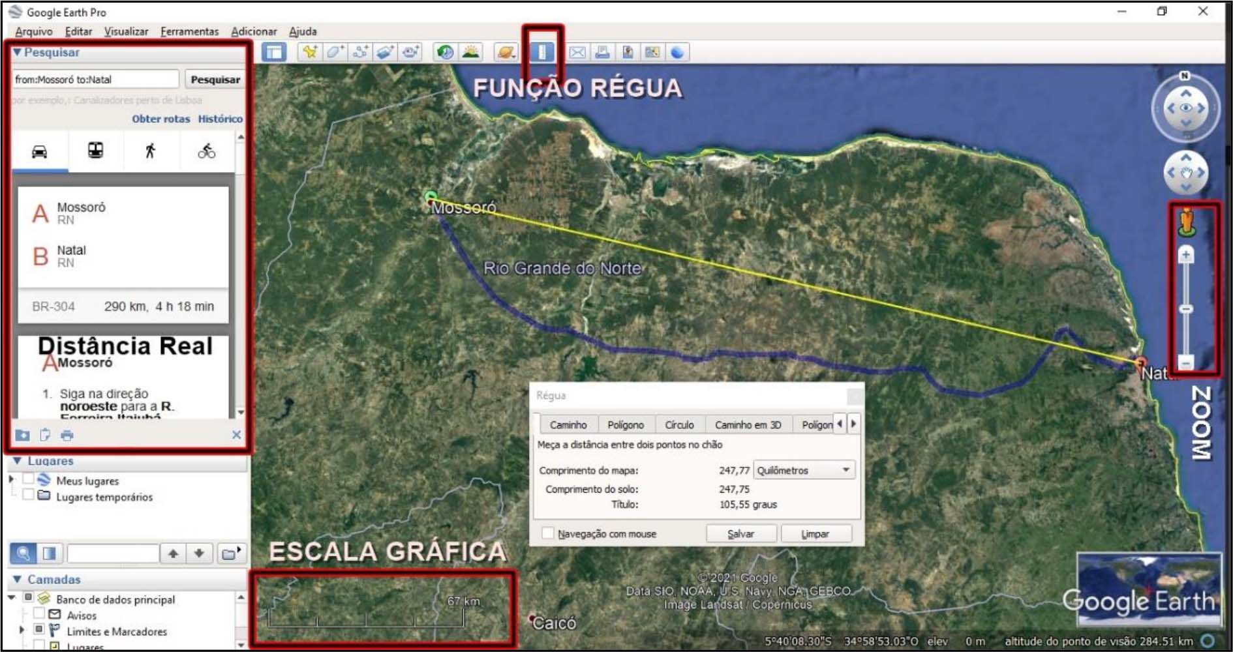Open the planet switcher Saturn icon
The height and width of the screenshot is (652, 1233).
(x=506, y=52)
